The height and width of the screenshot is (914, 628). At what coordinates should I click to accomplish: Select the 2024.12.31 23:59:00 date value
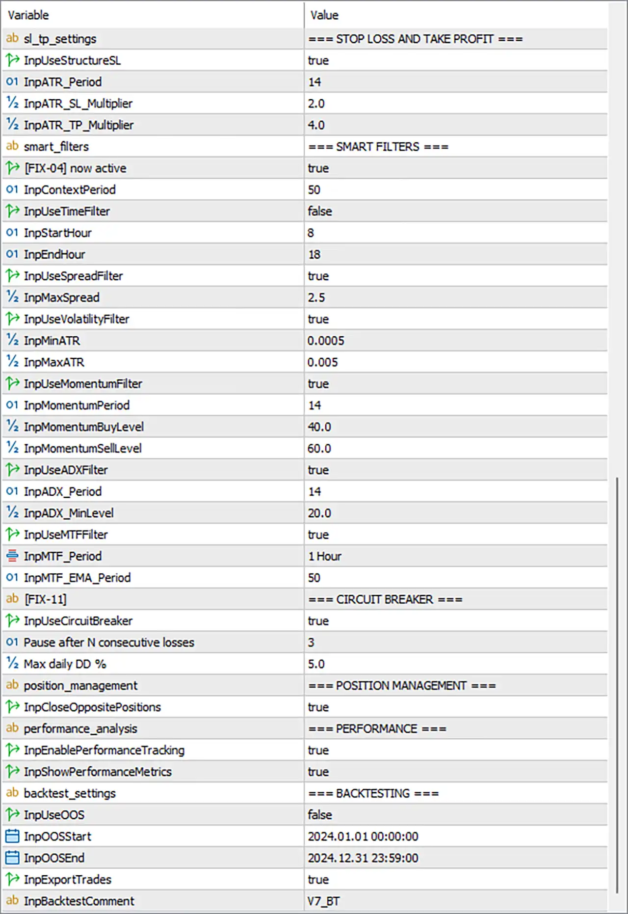363,858
